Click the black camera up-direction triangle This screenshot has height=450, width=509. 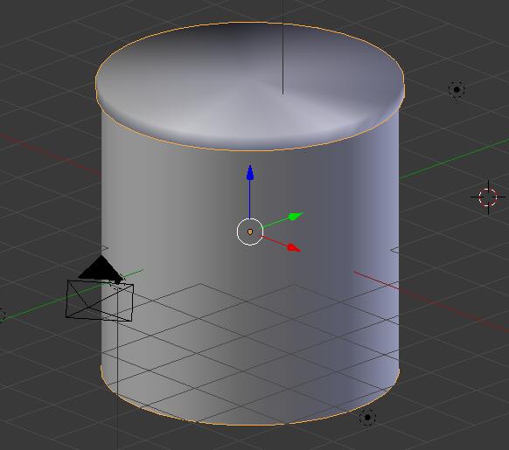coord(101,268)
